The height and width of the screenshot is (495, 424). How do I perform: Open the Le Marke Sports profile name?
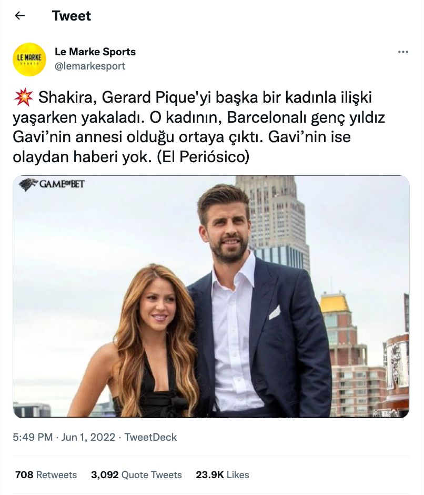point(95,52)
